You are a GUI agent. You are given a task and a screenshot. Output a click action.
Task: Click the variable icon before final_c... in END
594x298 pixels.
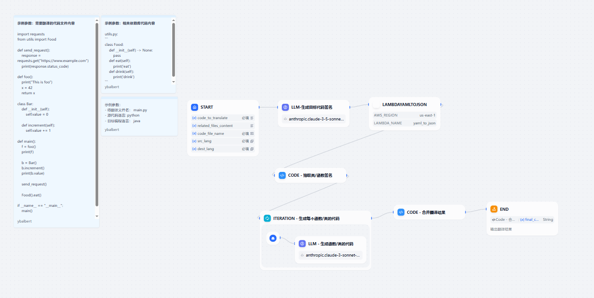(x=522, y=220)
